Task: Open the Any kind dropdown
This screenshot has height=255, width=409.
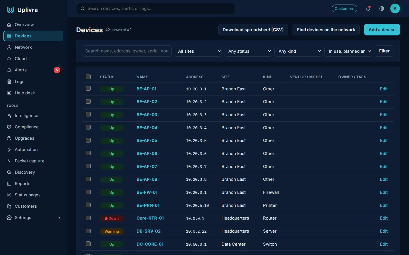Action: pyautogui.click(x=298, y=51)
